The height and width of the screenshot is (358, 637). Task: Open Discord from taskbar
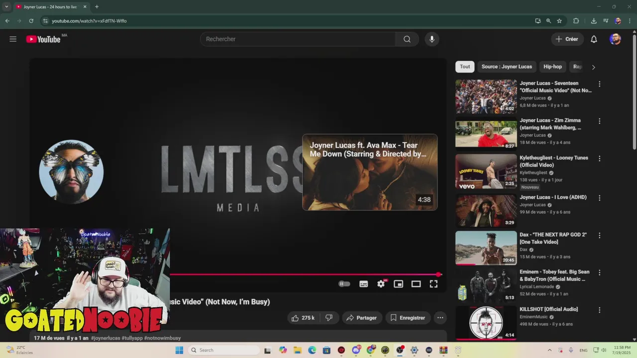pyautogui.click(x=356, y=350)
